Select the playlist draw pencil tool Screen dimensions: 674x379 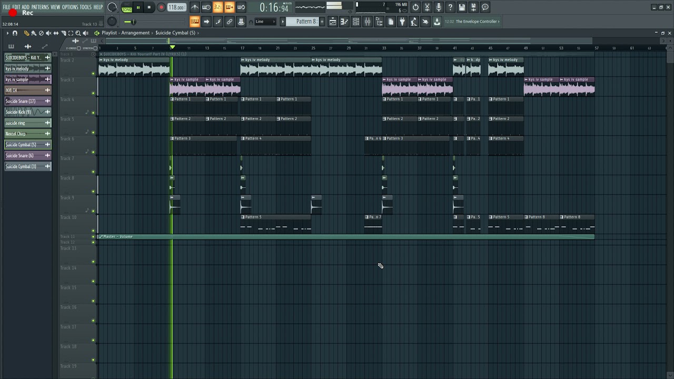[26, 33]
